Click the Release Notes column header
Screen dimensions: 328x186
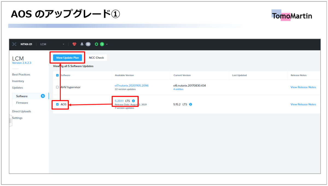click(299, 75)
